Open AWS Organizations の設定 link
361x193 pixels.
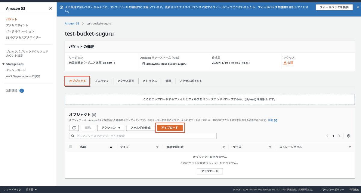(x=23, y=76)
